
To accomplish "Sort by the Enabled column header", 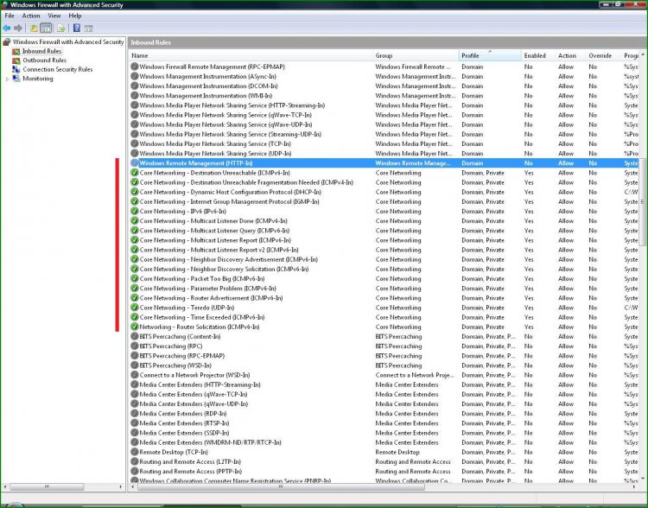I will [x=538, y=55].
